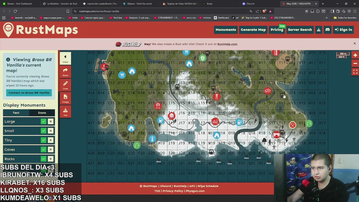The width and height of the screenshot is (359, 202).
Task: Disable Rocks with X
Action: [50, 159]
